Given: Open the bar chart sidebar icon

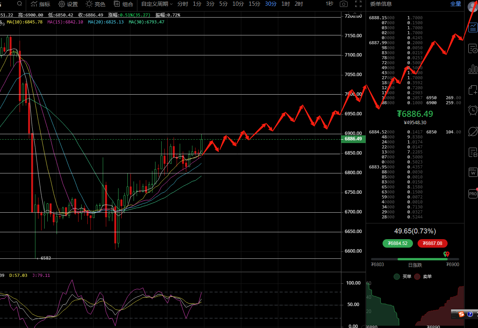Looking at the screenshot, I should [x=473, y=69].
